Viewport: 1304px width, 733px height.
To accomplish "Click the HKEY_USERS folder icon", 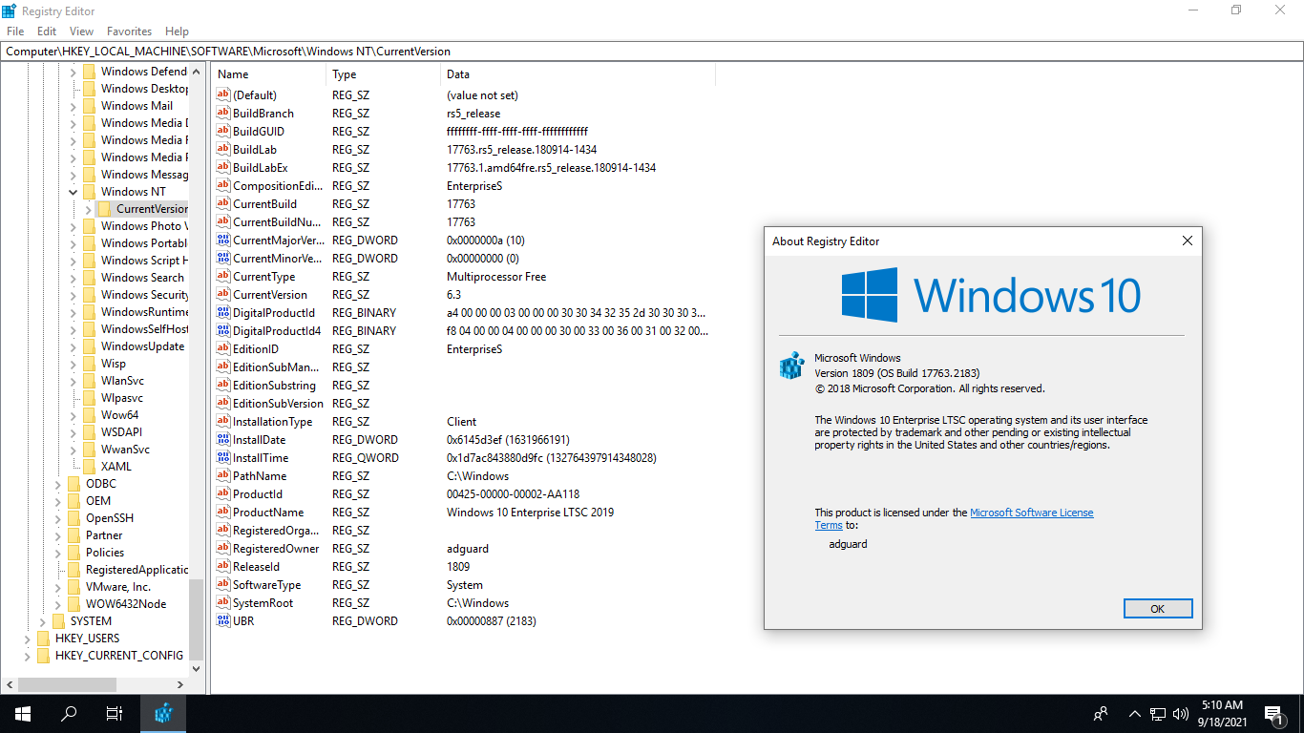I will tap(43, 639).
